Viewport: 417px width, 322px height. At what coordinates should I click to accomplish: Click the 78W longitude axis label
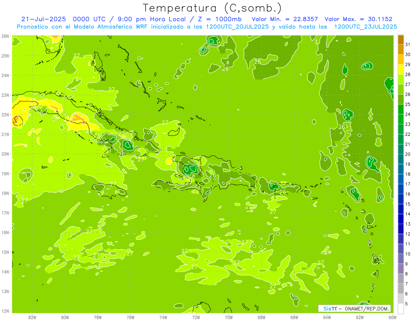point(98,317)
